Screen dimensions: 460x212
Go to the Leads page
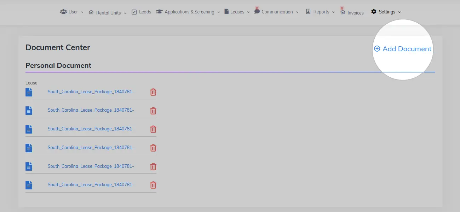[142, 12]
